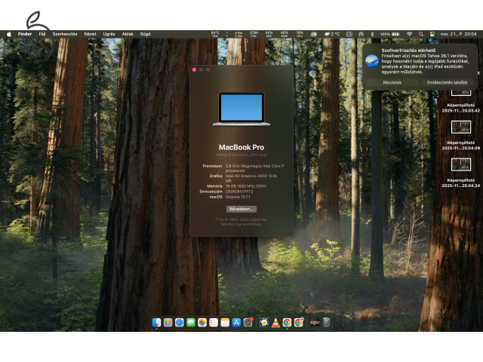This screenshot has width=483, height=362.
Task: Launch Safari from the Dock
Action: point(180,322)
